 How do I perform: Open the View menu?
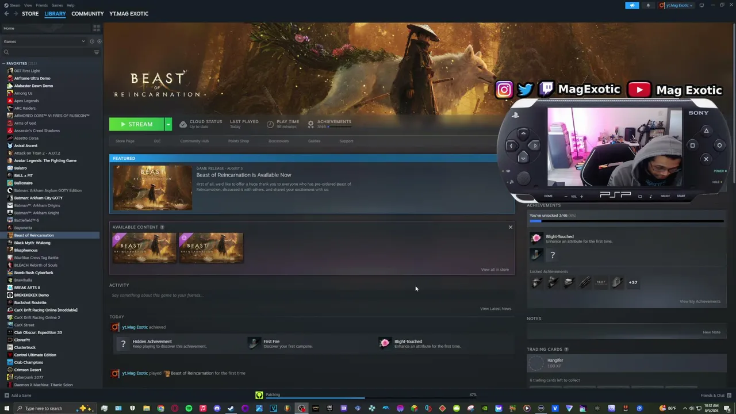pos(28,5)
